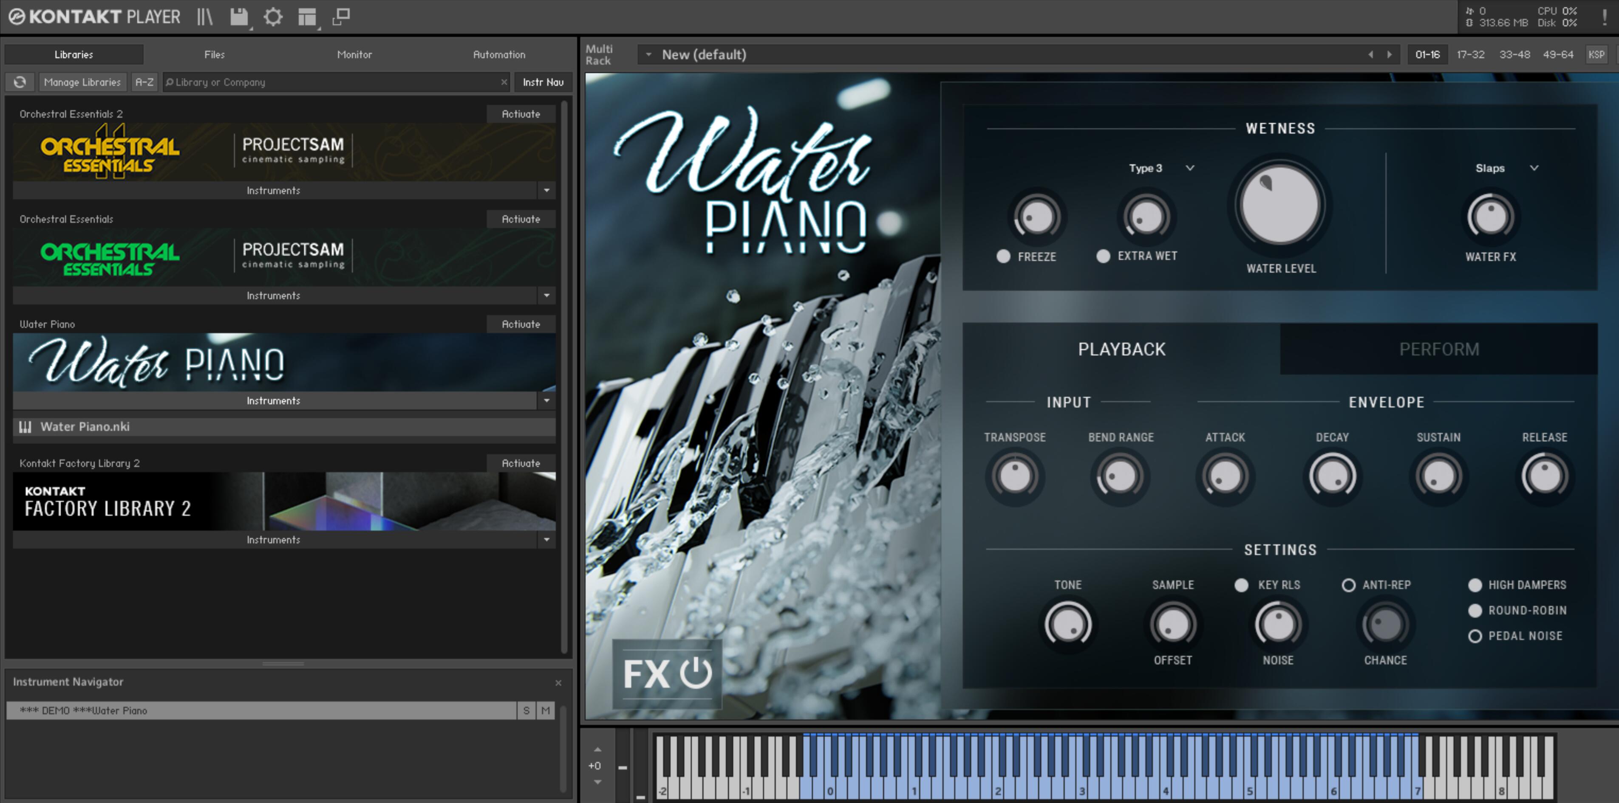Clear the library search field X

pos(504,82)
